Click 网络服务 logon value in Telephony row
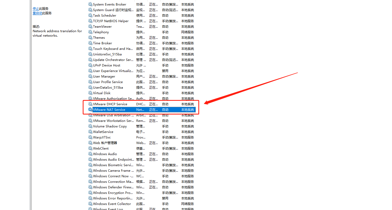392x210 pixels. click(x=188, y=32)
